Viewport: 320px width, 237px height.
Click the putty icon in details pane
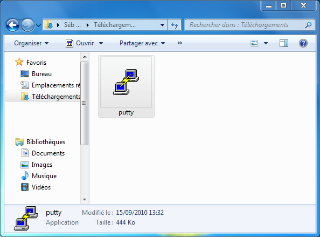[26, 219]
